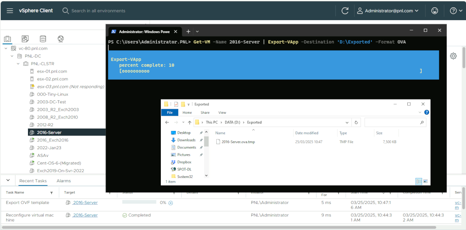Click the refresh icon in vSphere header
The image size is (466, 230).
(x=345, y=11)
